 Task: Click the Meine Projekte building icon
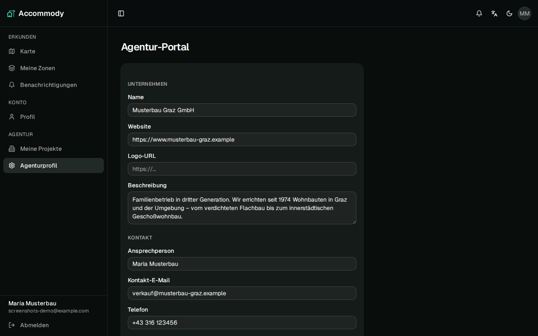(x=12, y=149)
